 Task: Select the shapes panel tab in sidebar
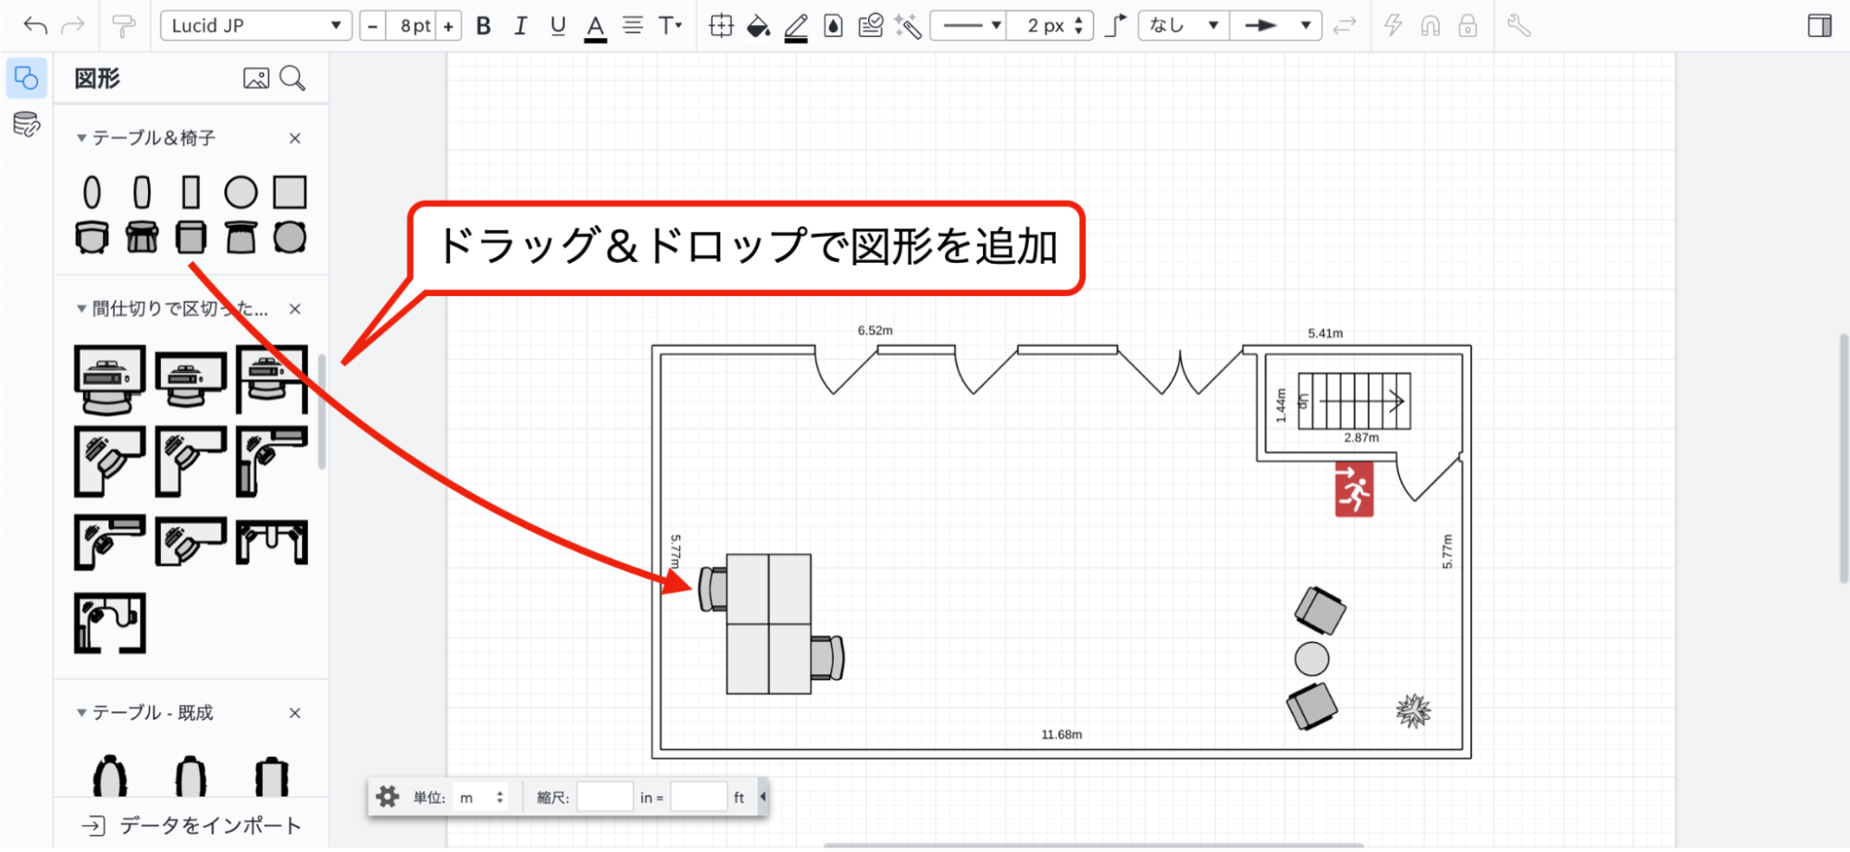(x=26, y=79)
